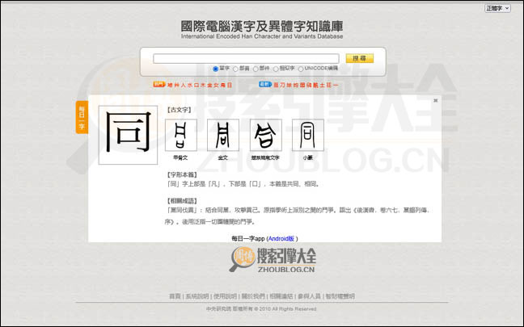Click the 【相關成語】 heading text
This screenshot has height=327, width=524.
coord(182,201)
